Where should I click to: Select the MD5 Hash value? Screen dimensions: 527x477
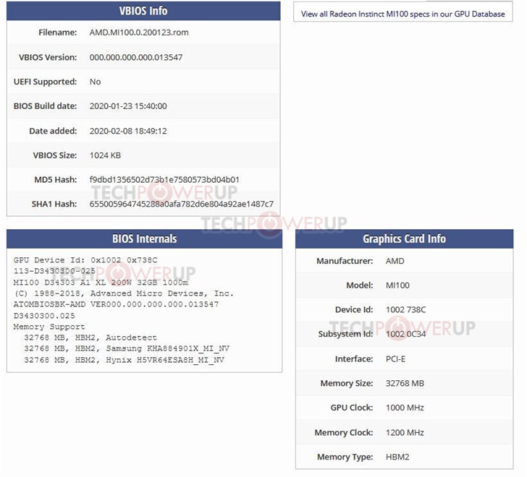pos(164,180)
